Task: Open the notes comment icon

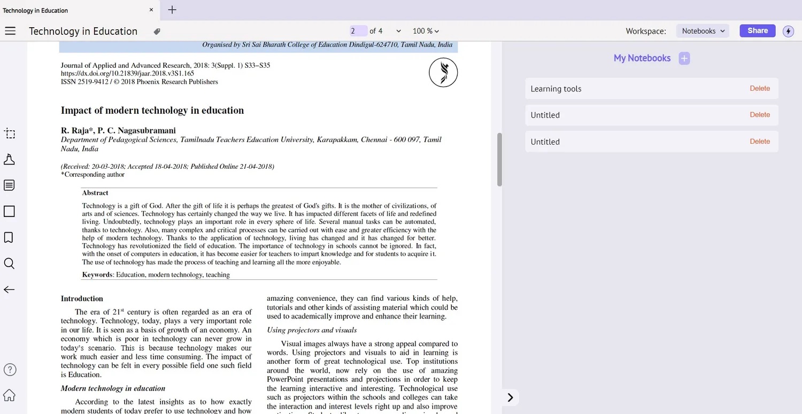Action: [x=9, y=185]
